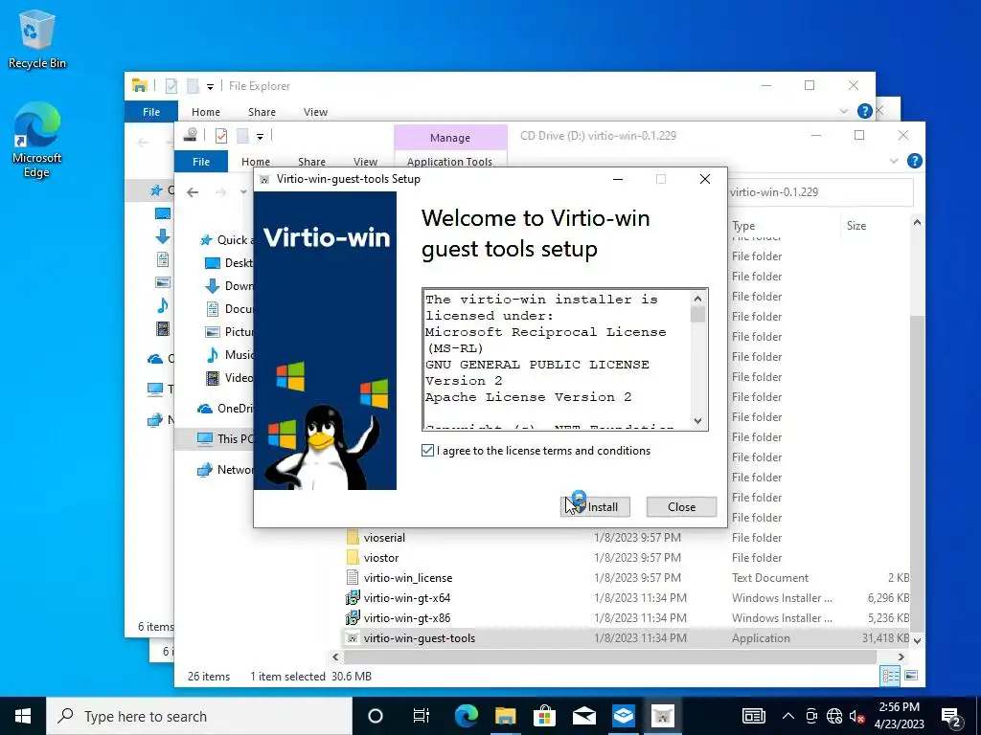The image size is (981, 735).
Task: Show hidden system tray icons
Action: [788, 716]
